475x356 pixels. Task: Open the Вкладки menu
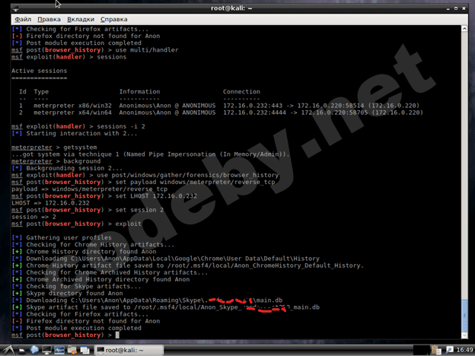pyautogui.click(x=81, y=19)
